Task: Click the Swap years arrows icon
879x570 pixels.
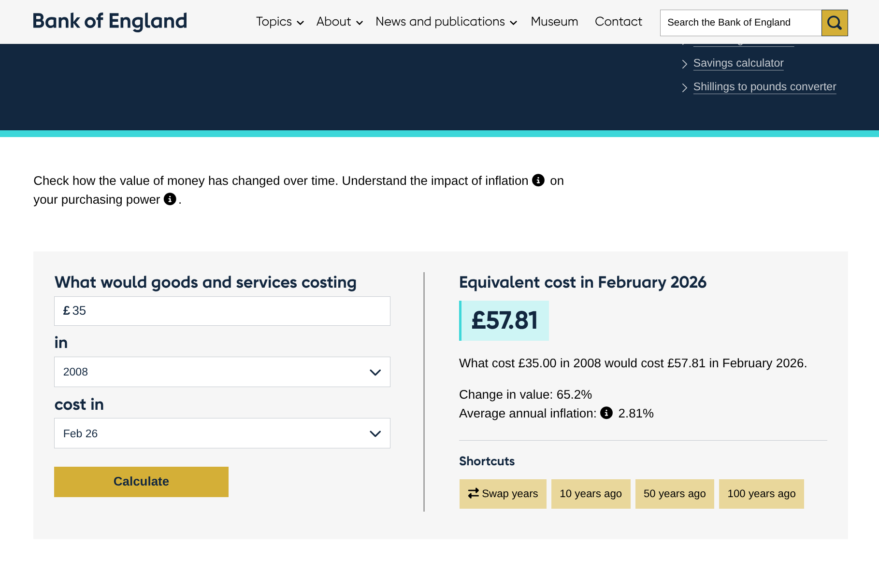Action: [x=474, y=493]
